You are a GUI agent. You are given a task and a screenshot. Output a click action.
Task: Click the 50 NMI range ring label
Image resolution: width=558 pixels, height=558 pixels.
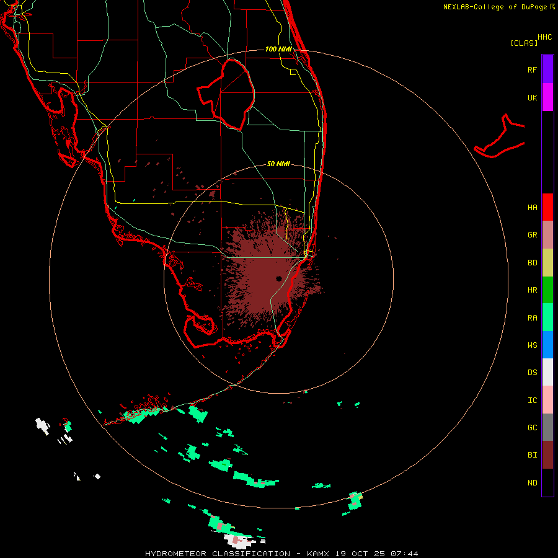tap(278, 164)
